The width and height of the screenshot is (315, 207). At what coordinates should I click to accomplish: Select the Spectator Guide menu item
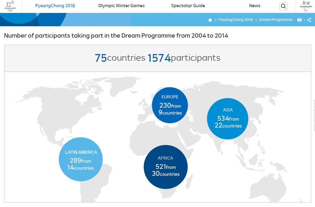click(x=188, y=6)
